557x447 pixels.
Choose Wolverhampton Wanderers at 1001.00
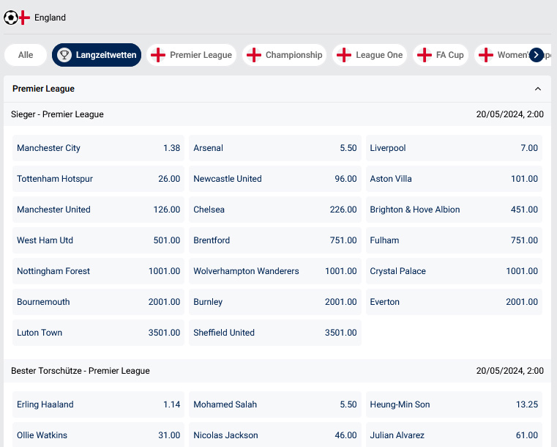275,271
